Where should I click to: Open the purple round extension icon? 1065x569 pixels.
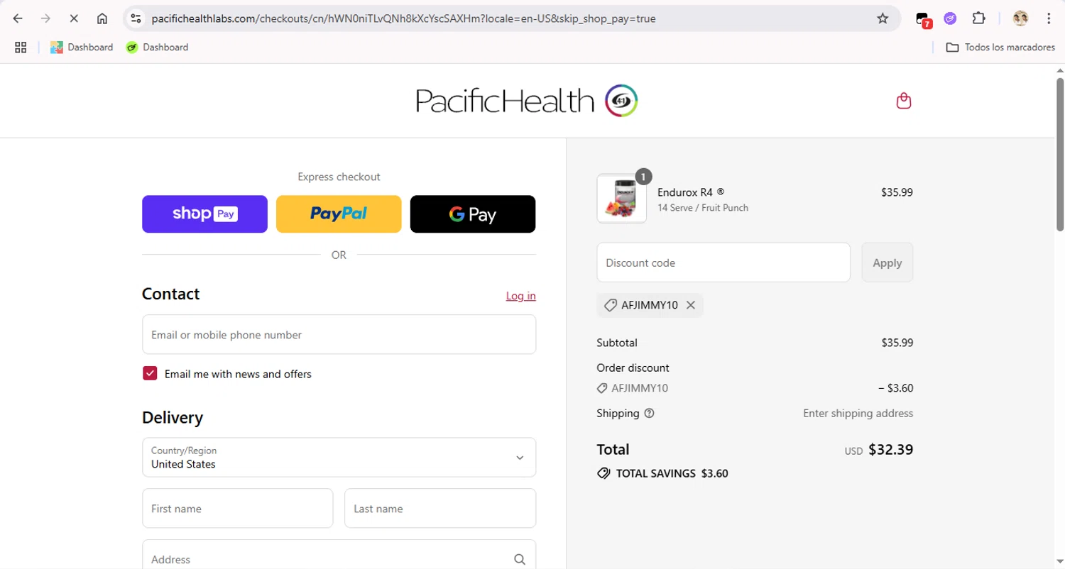[x=950, y=18]
